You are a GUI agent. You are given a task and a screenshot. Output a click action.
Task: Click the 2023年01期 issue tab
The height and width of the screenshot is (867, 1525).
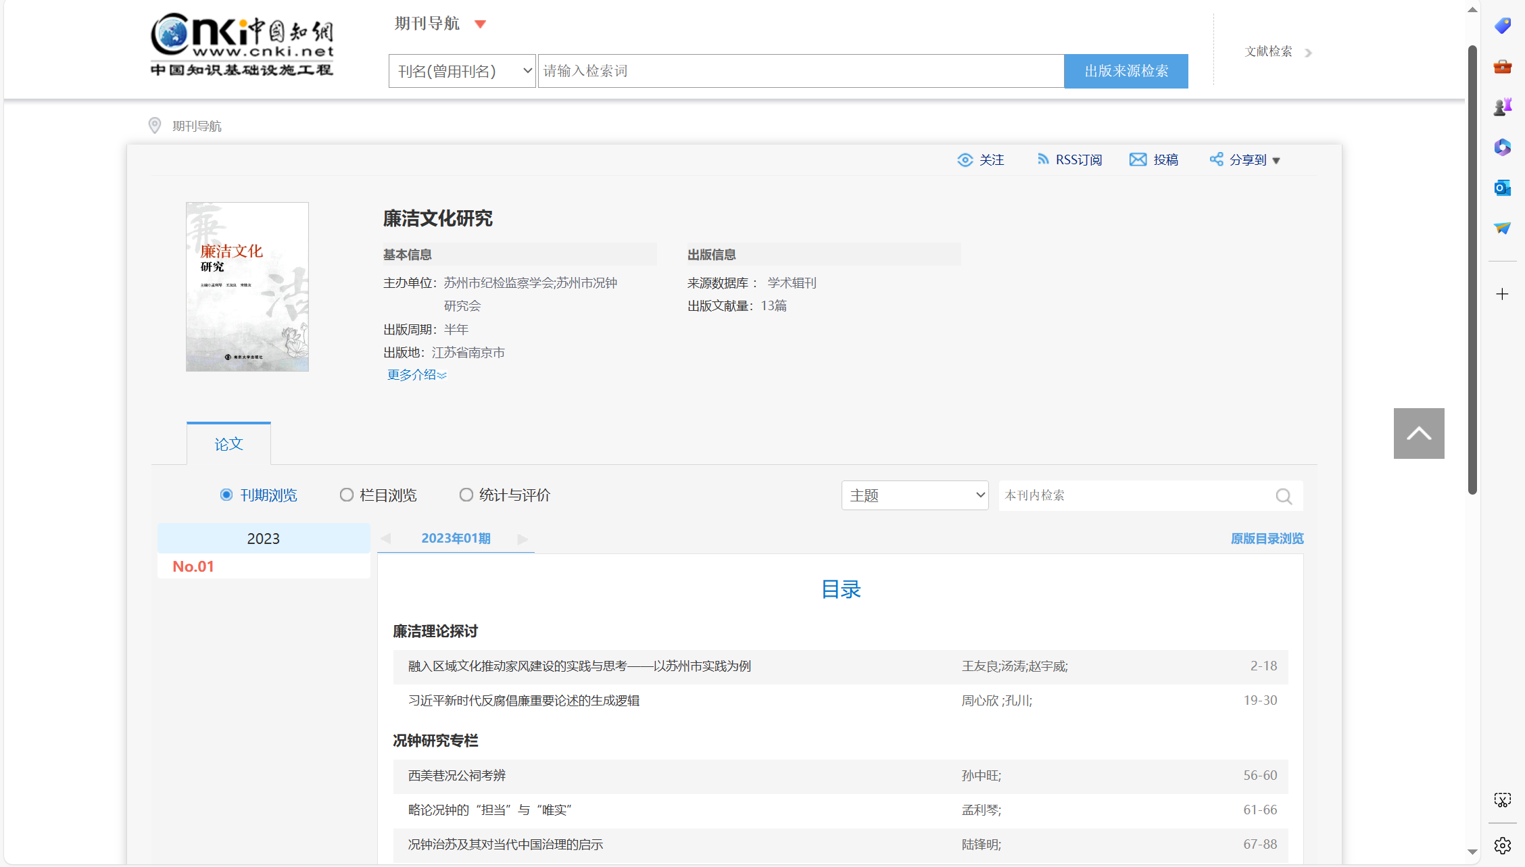pos(456,539)
